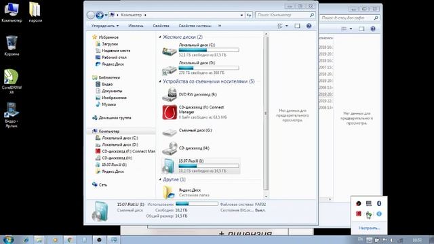
Task: Select the Съемный диск (G:) icon
Action: (x=170, y=133)
